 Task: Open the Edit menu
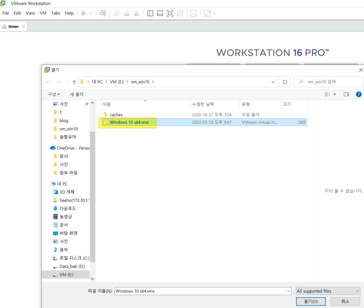[17, 13]
